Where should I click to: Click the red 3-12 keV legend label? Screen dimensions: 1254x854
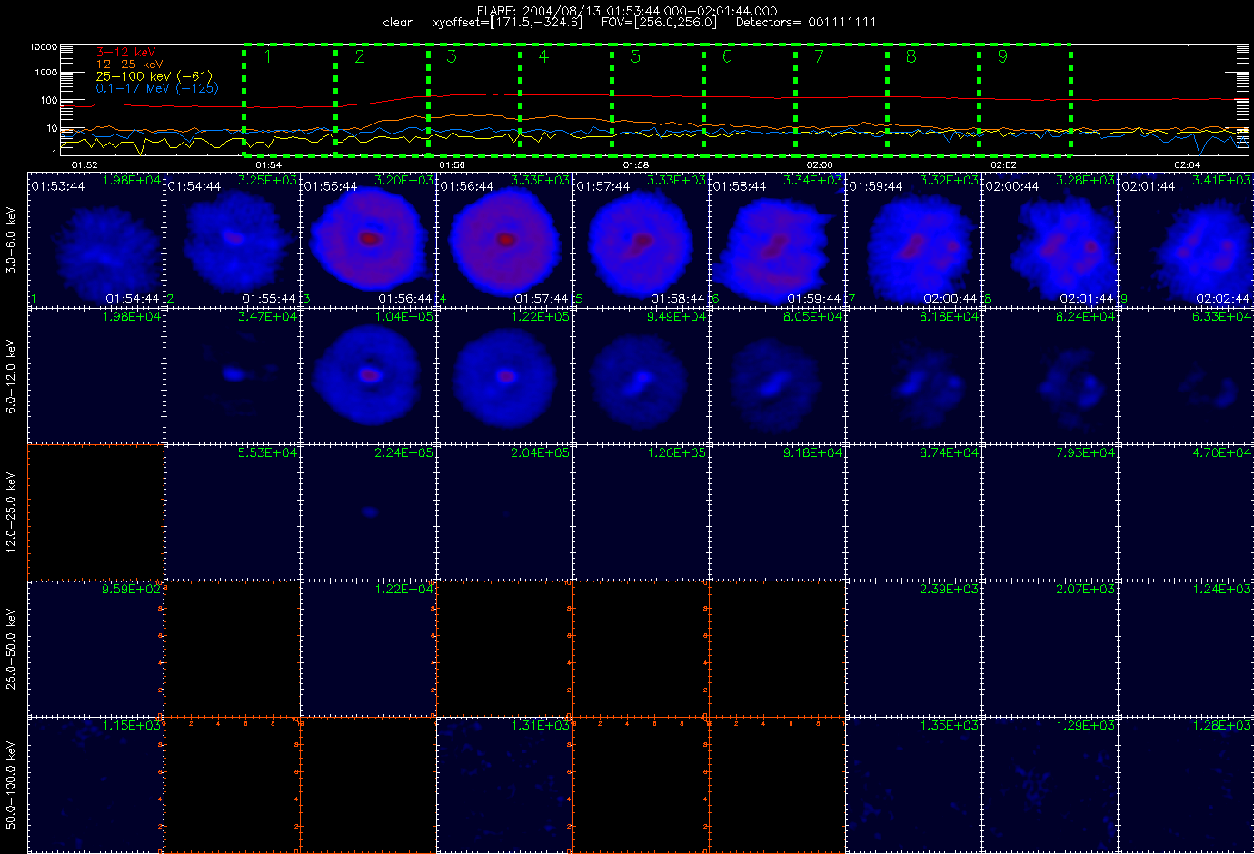pyautogui.click(x=125, y=53)
